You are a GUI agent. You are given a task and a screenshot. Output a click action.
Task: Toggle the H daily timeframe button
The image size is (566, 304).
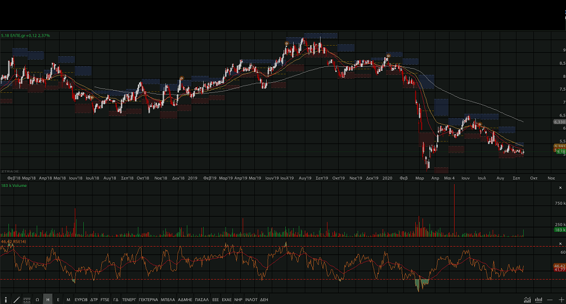47,299
